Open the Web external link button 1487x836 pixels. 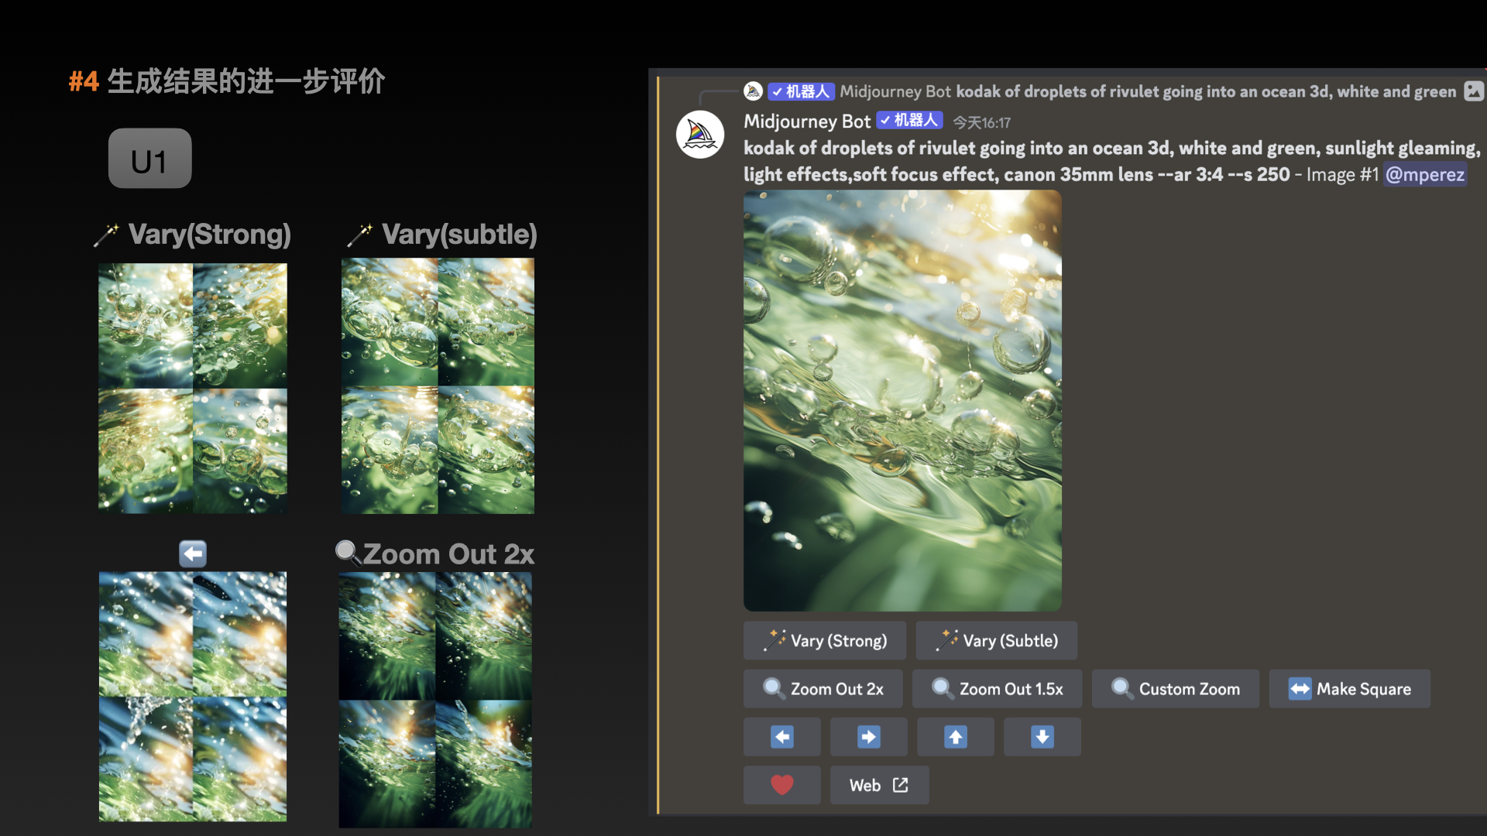point(879,785)
